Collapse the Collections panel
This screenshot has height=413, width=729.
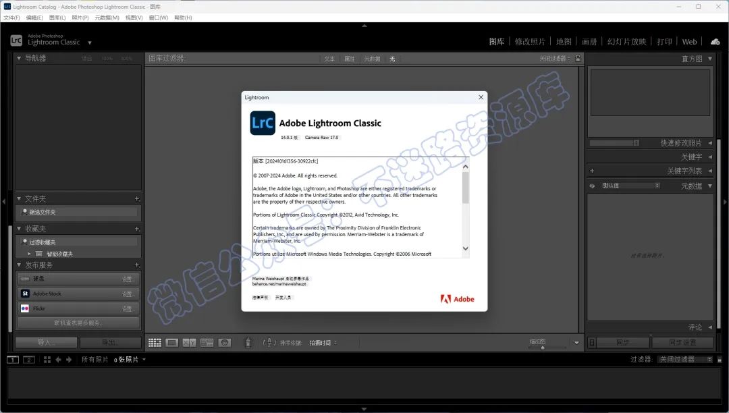tap(19, 229)
